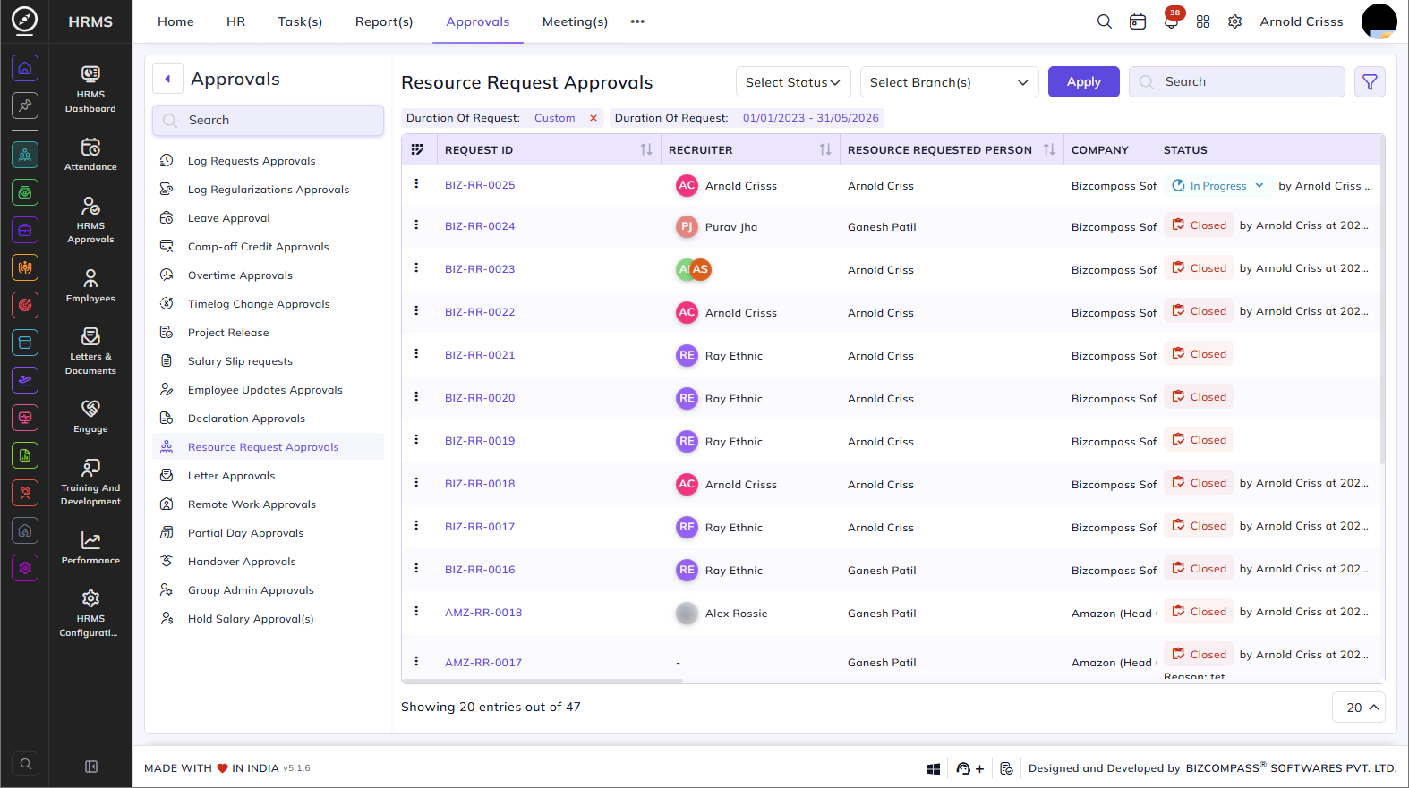1409x788 pixels.
Task: Open the page size 20 selector
Action: pyautogui.click(x=1359, y=708)
